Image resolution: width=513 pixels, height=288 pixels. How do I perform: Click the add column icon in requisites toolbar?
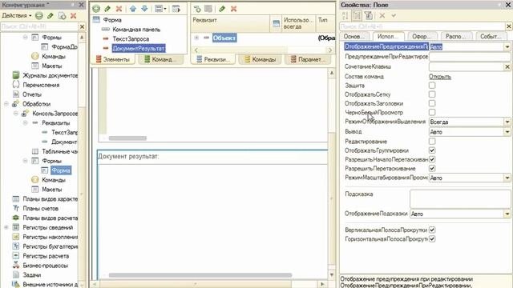208,9
